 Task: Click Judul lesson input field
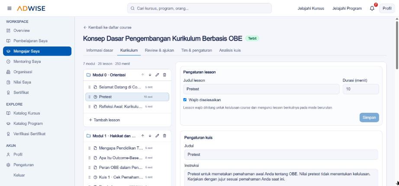point(261,89)
